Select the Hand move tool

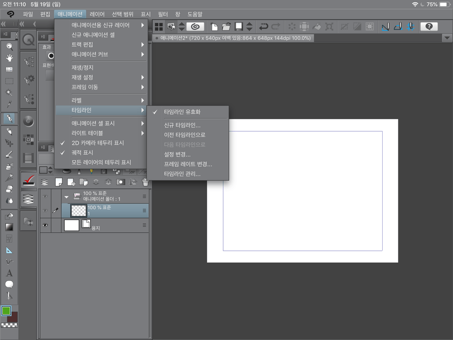point(9,58)
